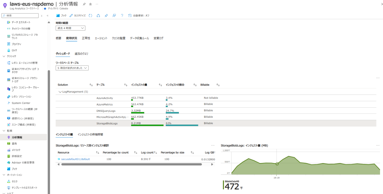Open レガシ エージェントの管理 sidebar item
Screen dimensions: 383x194
[x=25, y=63]
